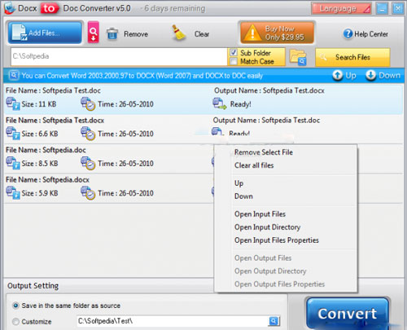This screenshot has height=330, width=407.
Task: Click the app logo in title bar
Action: (10, 8)
